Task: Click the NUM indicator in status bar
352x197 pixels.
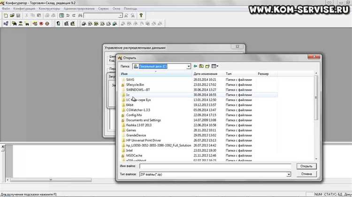Action: click(318, 194)
